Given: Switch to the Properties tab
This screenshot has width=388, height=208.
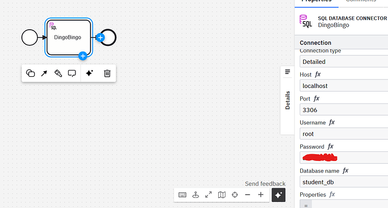Looking at the screenshot, I should 317,1.
